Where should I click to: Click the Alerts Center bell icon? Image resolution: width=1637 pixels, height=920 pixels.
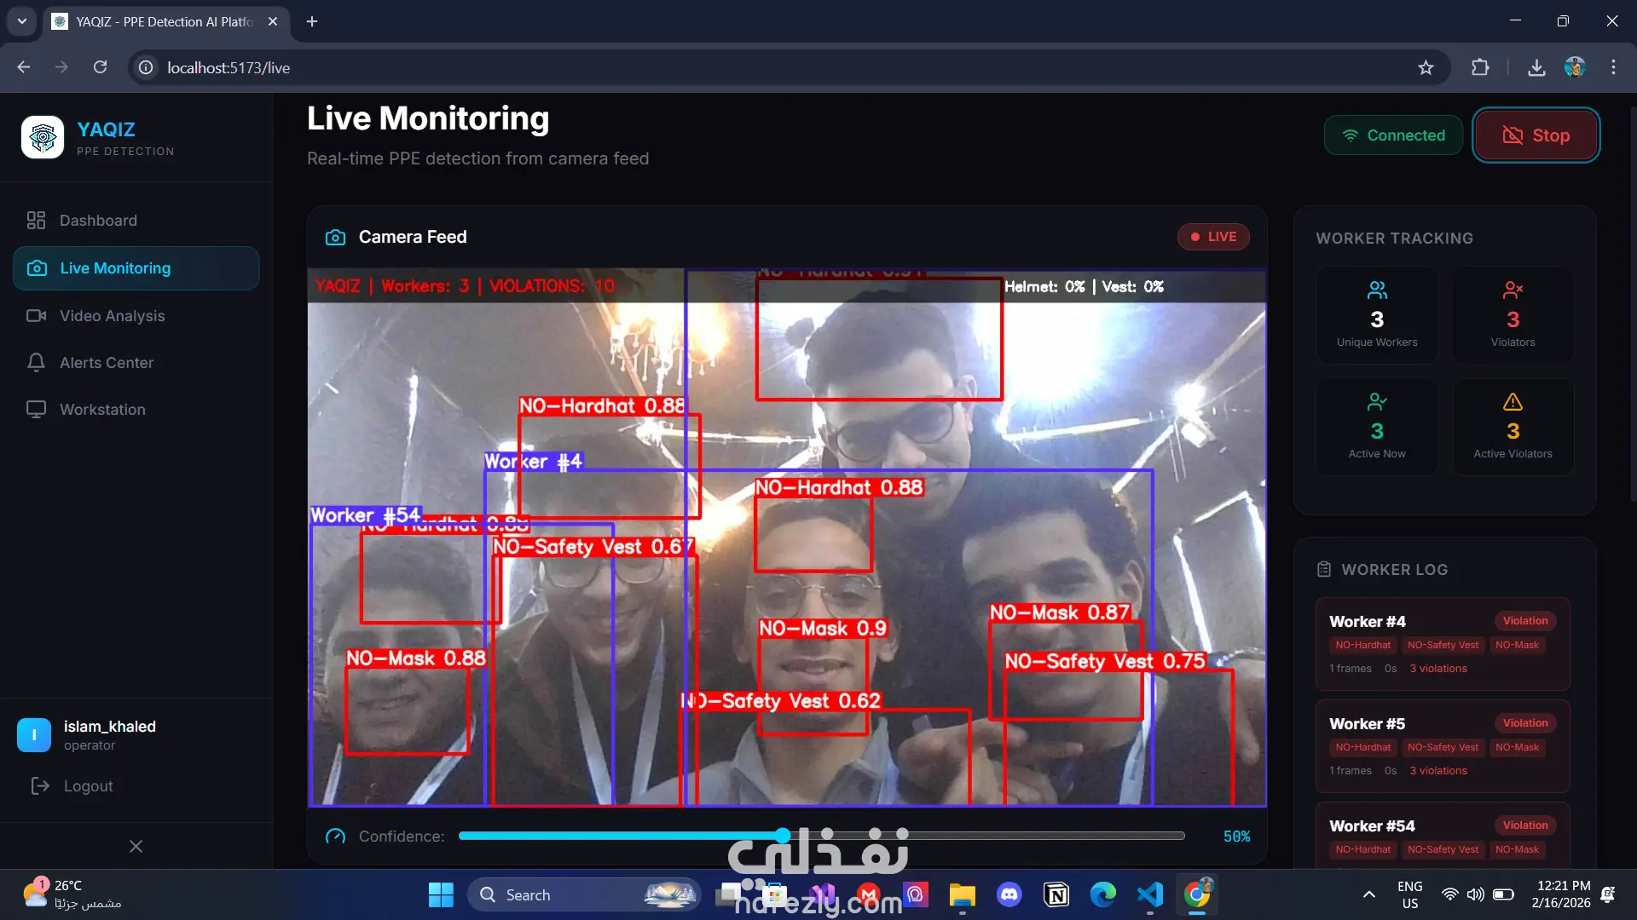[36, 363]
